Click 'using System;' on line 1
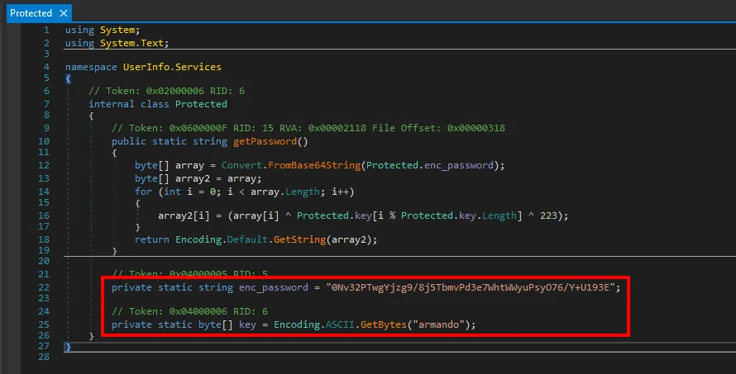The image size is (736, 374). [103, 30]
